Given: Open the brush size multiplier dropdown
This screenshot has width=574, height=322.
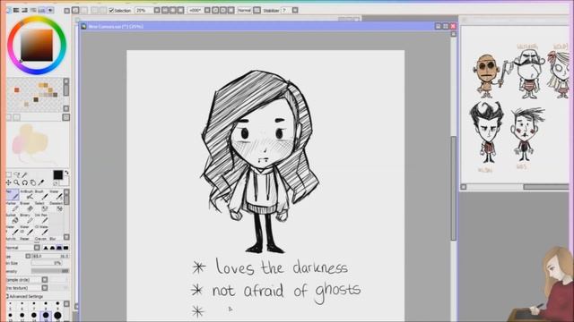Looking at the screenshot, I should click(28, 257).
